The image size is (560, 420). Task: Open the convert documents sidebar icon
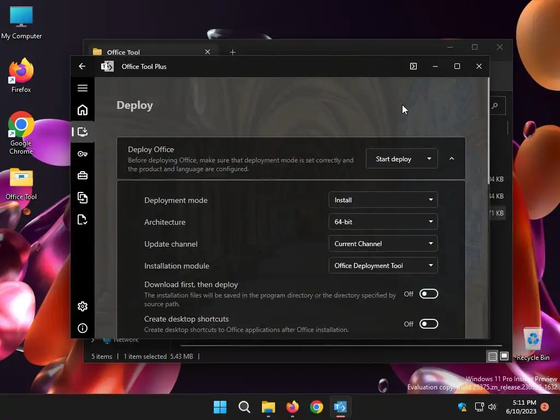coord(83,197)
